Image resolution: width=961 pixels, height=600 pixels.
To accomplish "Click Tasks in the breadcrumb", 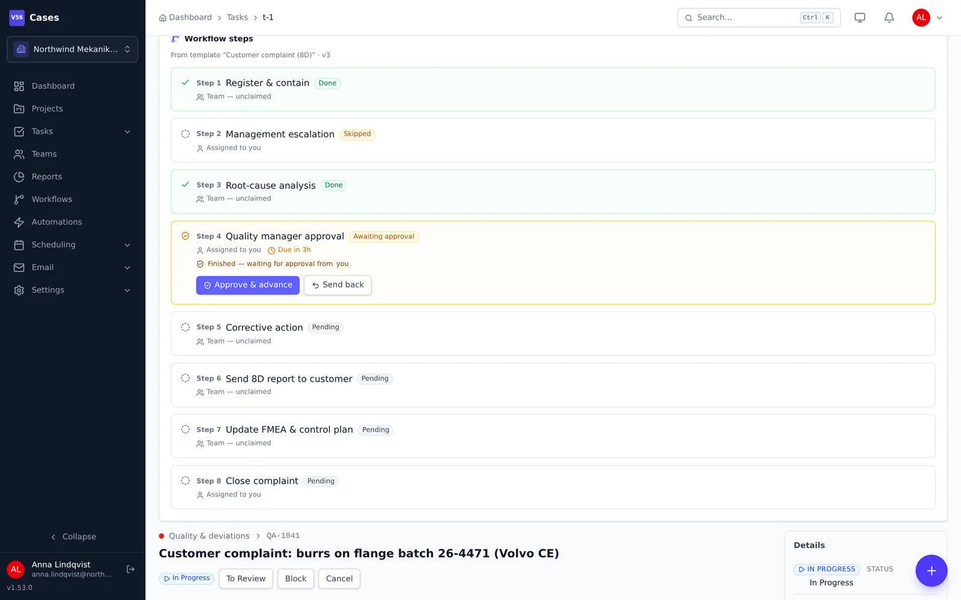I will coord(237,17).
